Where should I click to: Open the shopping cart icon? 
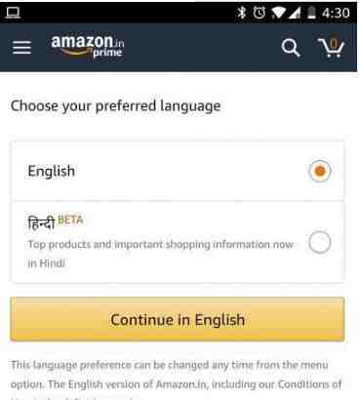tap(331, 48)
